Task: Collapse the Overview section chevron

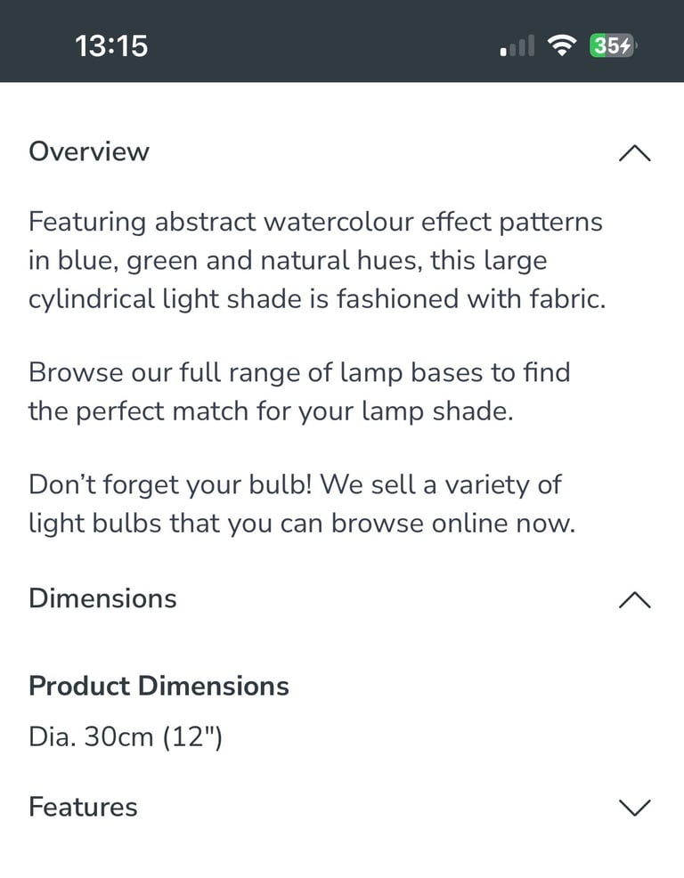Action: pyautogui.click(x=635, y=153)
